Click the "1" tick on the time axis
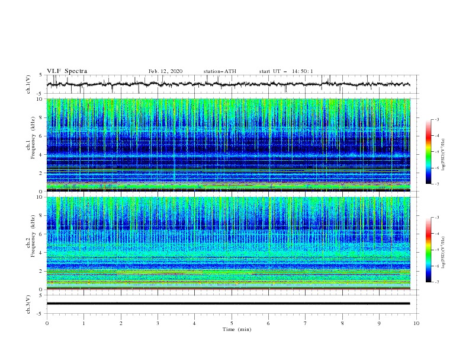This screenshot has height=363, width=469. coord(83,323)
